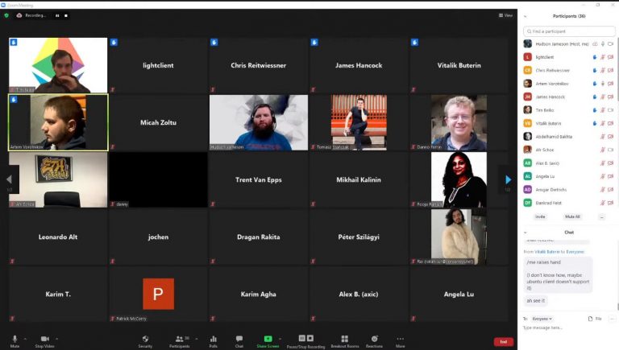This screenshot has width=619, height=350.
Task: Expand arrow next to the Participants icon
Action: 197,339
